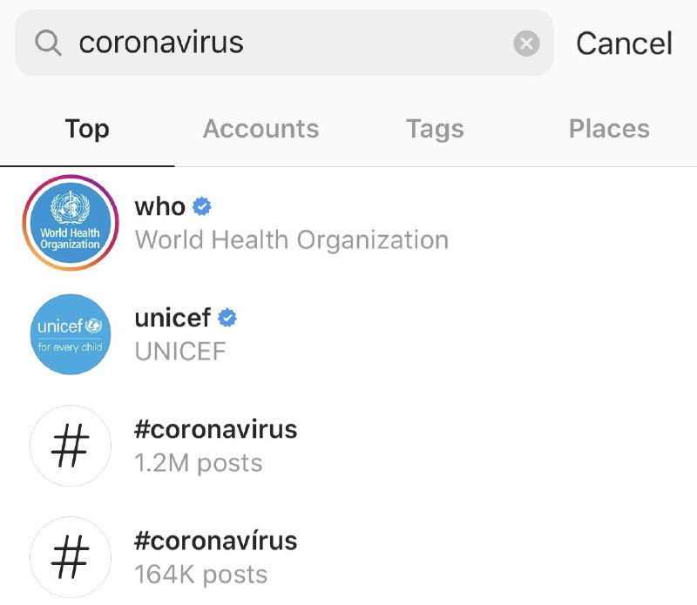Open the Tags tab
This screenshot has width=697, height=605.
tap(435, 129)
